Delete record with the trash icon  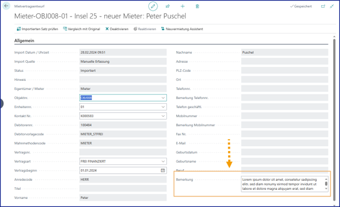click(197, 6)
